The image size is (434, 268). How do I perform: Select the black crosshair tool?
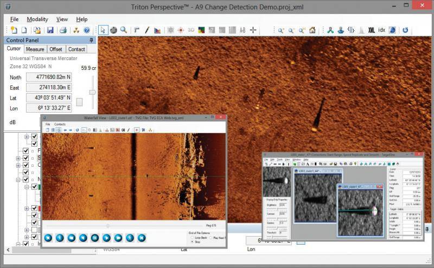[x=253, y=30]
